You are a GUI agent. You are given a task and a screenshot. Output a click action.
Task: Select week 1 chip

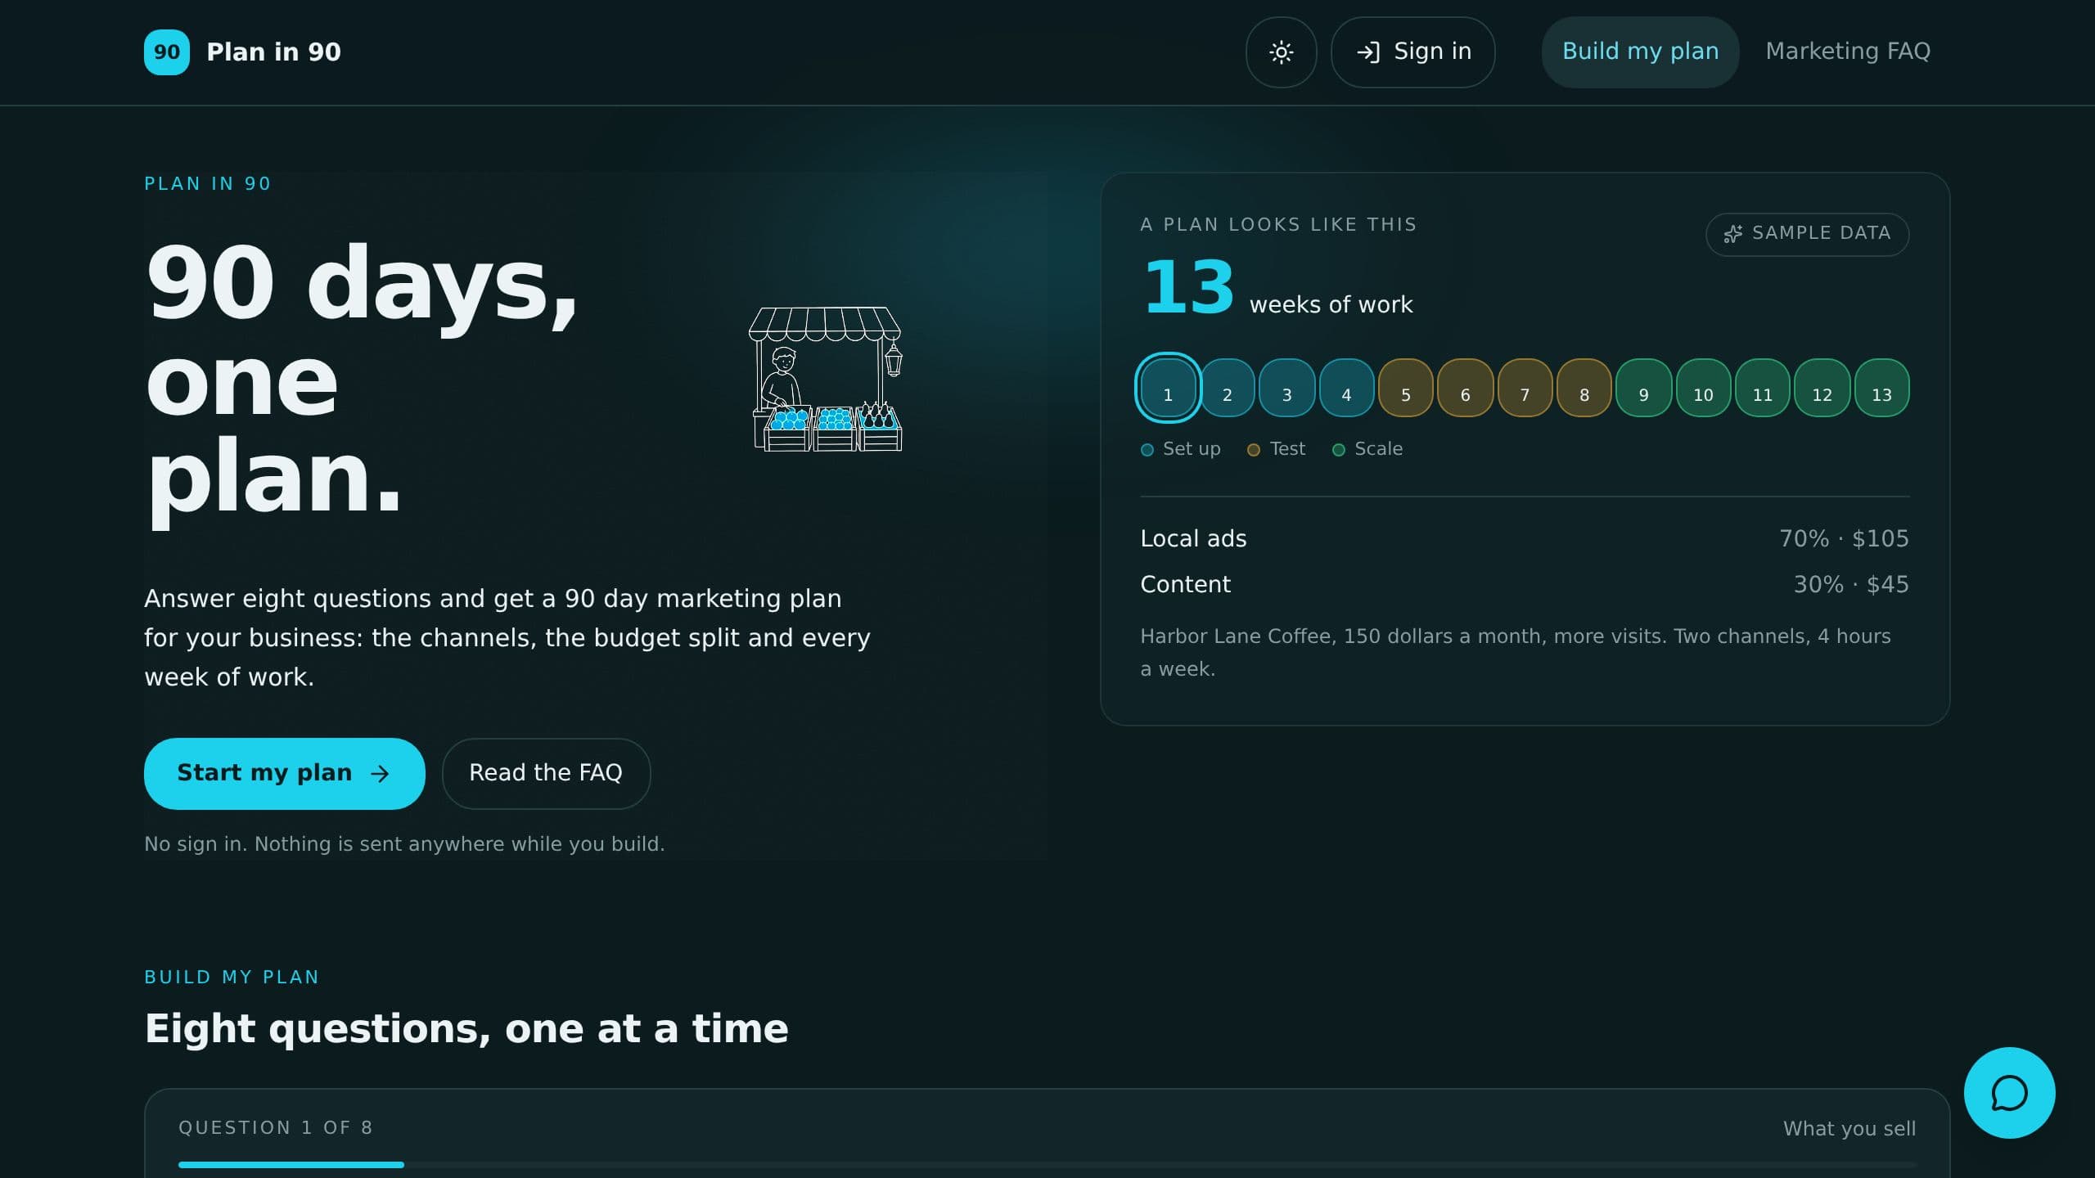[1168, 388]
